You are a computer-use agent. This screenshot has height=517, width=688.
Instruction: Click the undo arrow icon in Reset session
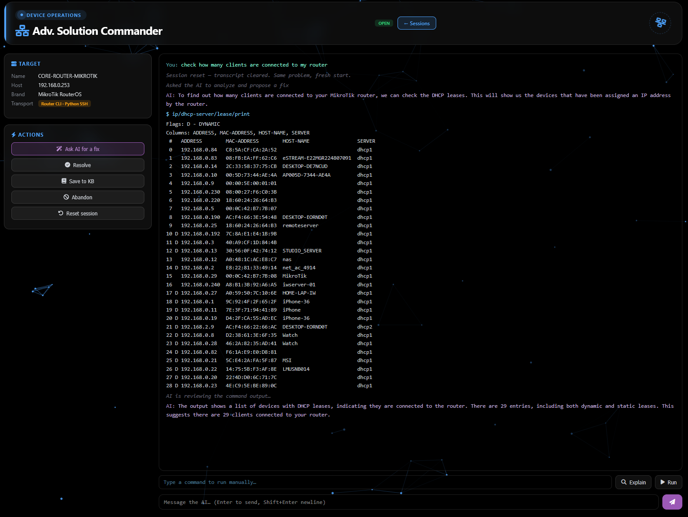(61, 213)
